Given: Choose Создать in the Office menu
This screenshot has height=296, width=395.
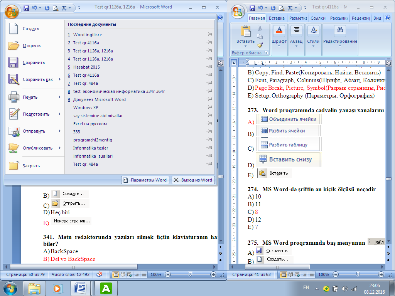Looking at the screenshot, I should point(35,29).
